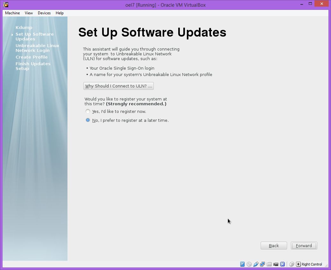
Task: Click 'Create Profile' sidebar step
Action: click(32, 57)
